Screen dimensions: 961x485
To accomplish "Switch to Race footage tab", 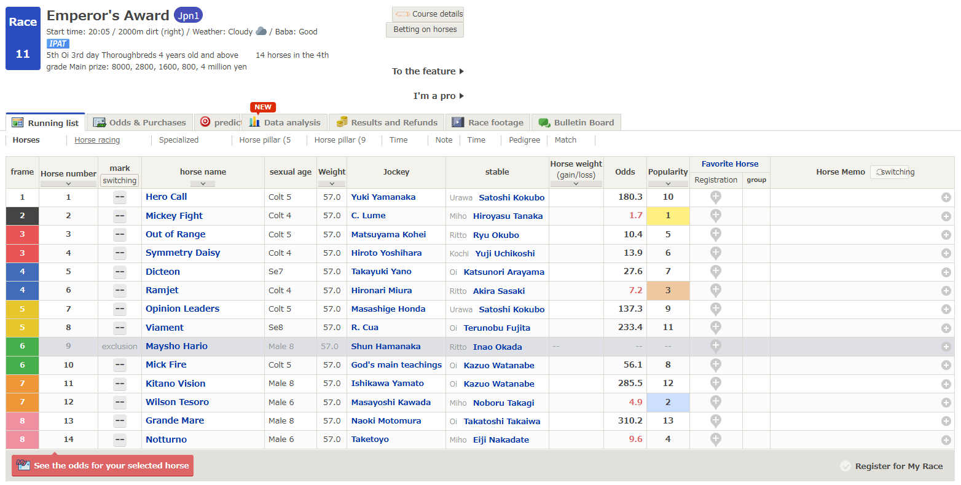I will tap(488, 122).
